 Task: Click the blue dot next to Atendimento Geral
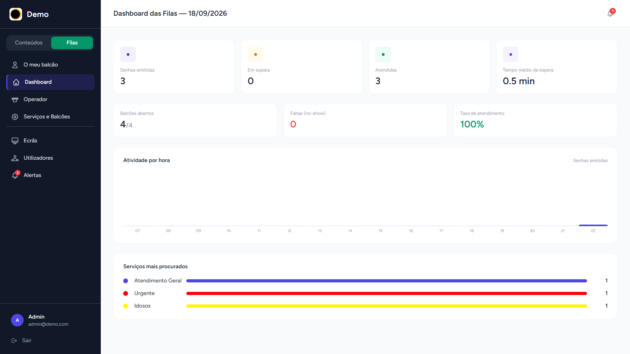click(x=126, y=281)
